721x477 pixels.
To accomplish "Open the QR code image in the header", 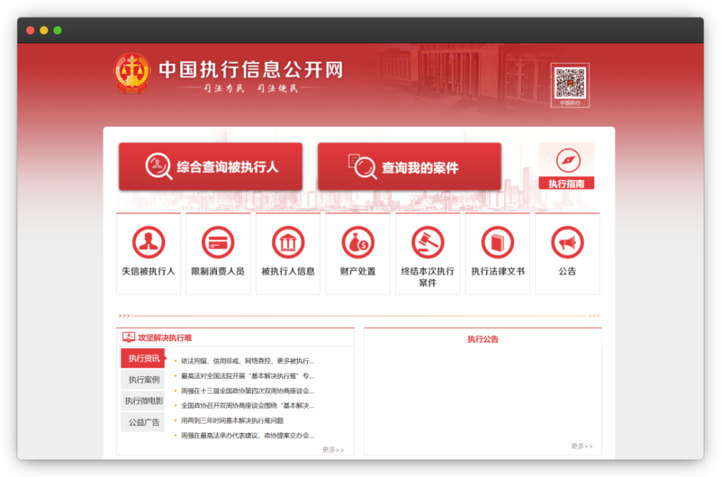I will (570, 83).
